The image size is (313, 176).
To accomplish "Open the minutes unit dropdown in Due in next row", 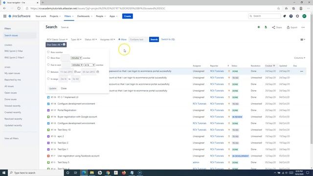I will 77,65.
